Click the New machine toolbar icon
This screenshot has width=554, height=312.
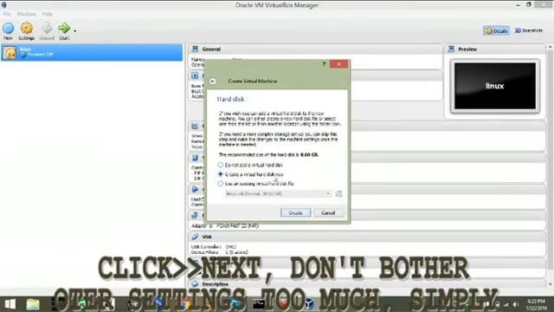pyautogui.click(x=8, y=31)
